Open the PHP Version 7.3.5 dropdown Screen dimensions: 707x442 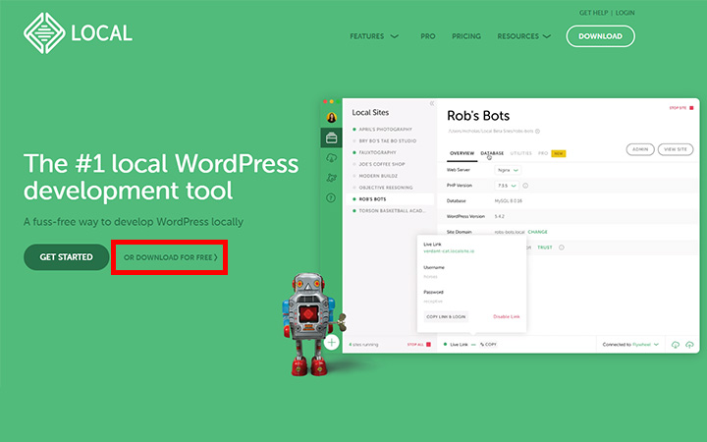[507, 186]
